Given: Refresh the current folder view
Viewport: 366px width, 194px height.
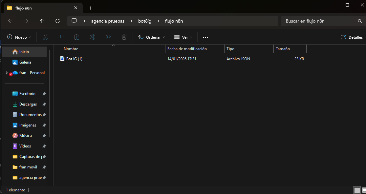Looking at the screenshot, I should tap(58, 21).
